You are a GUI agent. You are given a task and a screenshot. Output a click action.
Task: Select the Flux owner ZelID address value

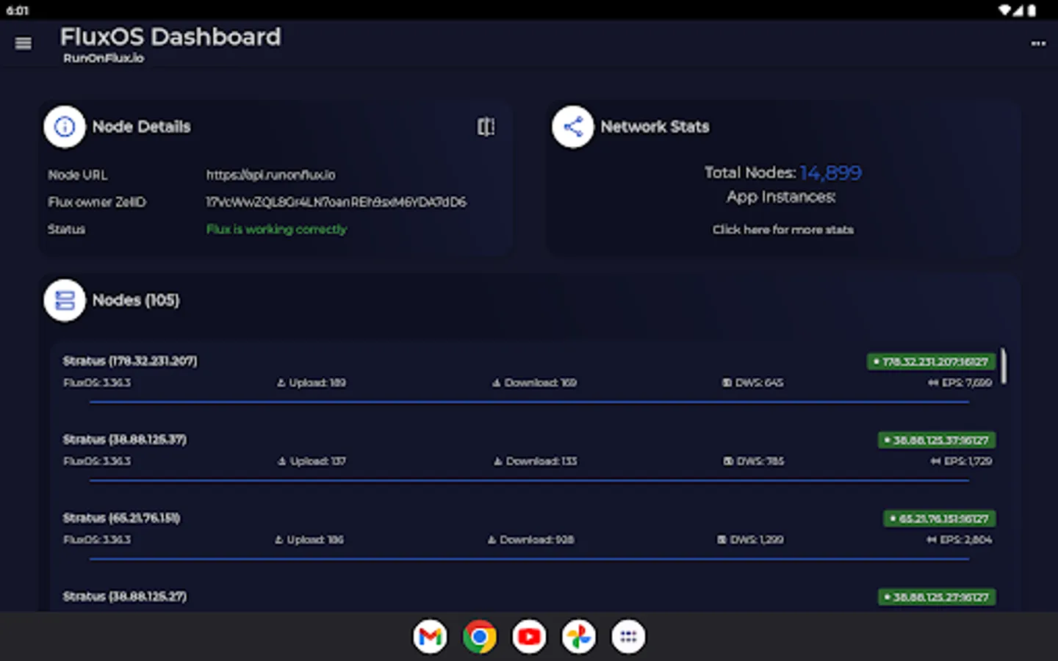click(x=336, y=202)
